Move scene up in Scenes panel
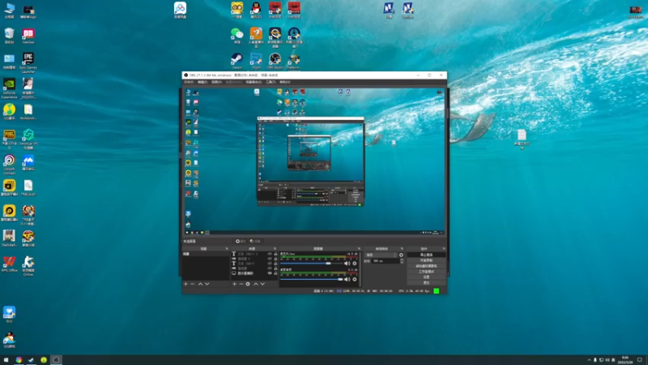This screenshot has width=648, height=365. pos(200,284)
